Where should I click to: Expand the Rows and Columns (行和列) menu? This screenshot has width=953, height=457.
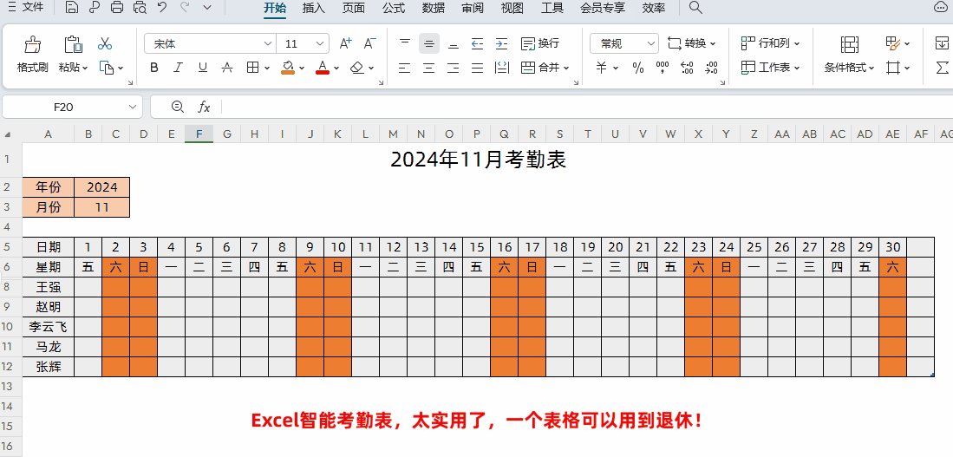771,43
